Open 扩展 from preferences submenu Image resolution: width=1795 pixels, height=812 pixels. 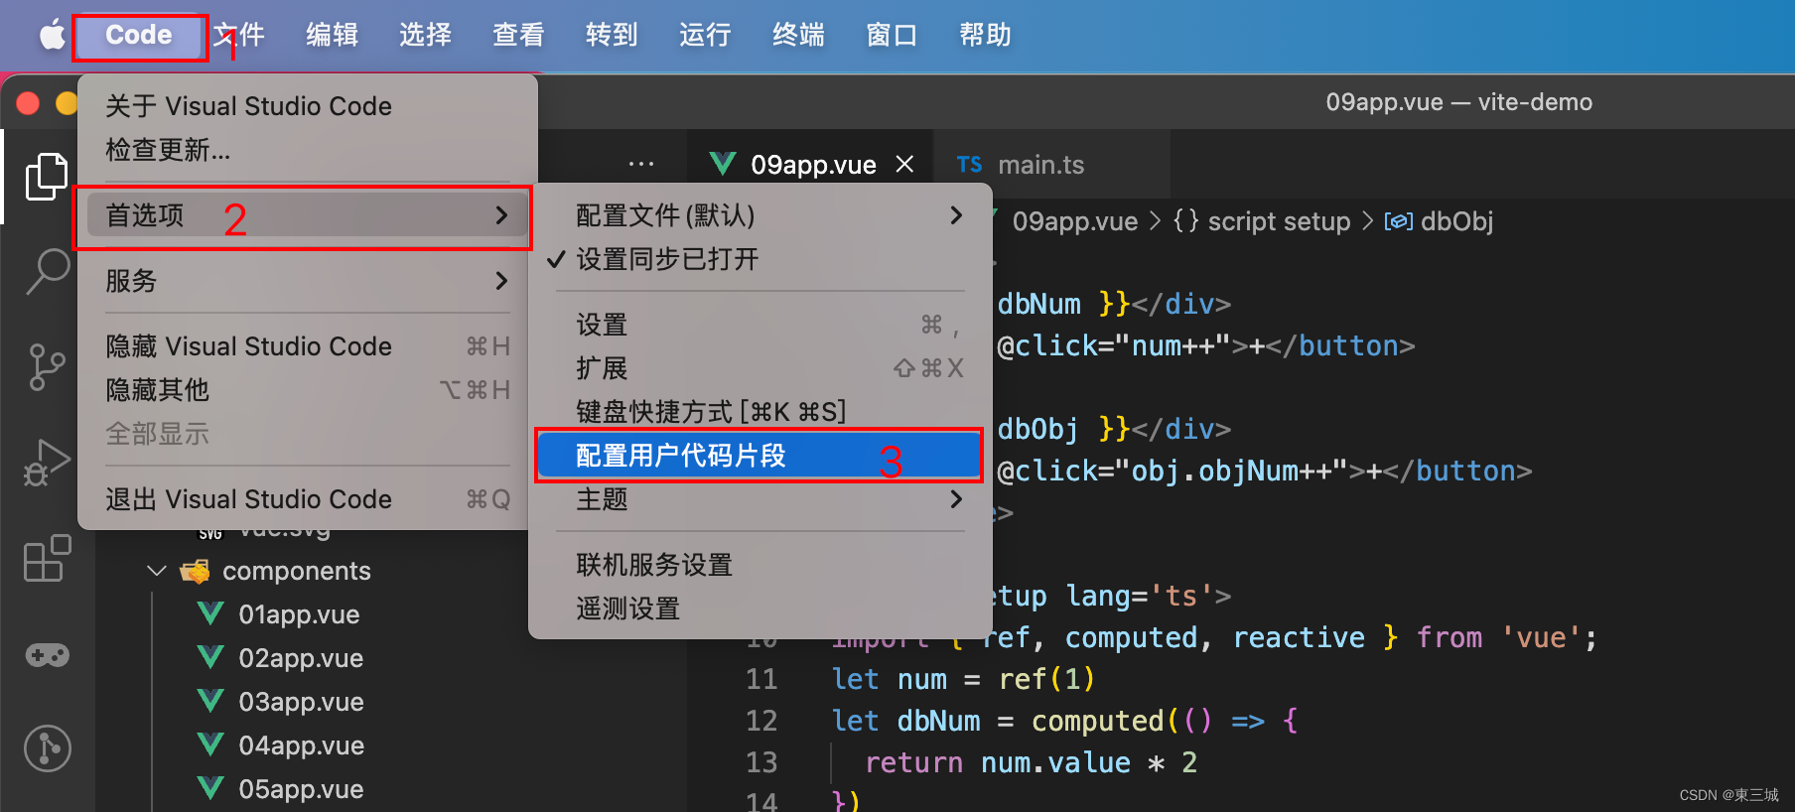tap(760, 368)
